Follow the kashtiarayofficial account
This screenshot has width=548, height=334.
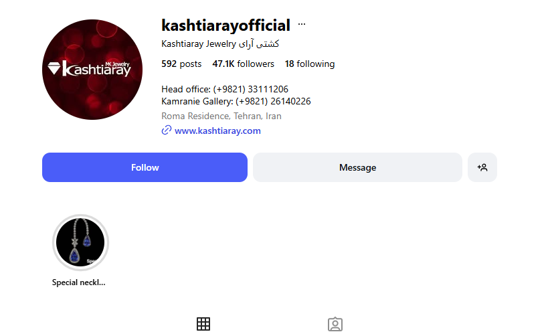click(145, 167)
